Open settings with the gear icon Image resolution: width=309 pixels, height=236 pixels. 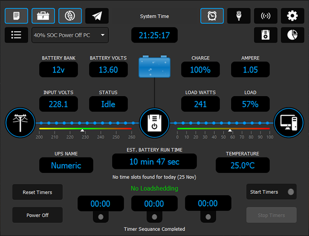point(292,16)
